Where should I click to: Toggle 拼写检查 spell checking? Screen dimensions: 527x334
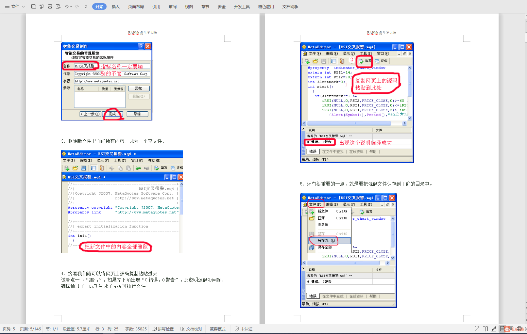(x=163, y=329)
